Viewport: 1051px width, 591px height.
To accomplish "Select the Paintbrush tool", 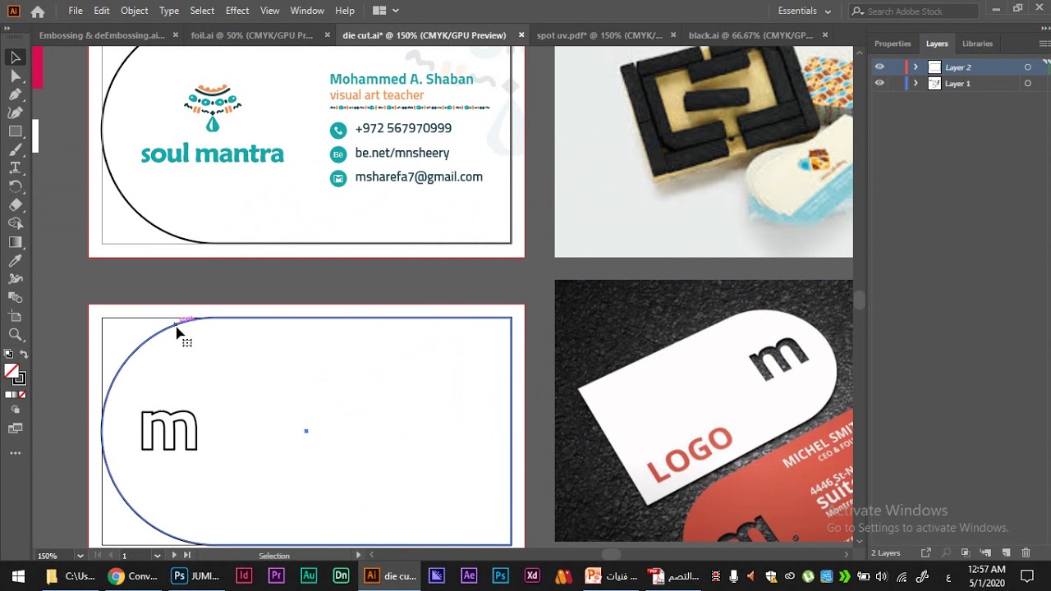I will tap(16, 149).
